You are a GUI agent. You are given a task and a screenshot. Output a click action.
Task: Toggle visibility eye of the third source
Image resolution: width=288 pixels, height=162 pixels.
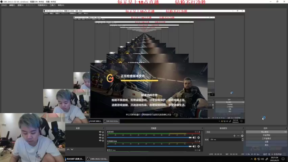[x=100, y=138]
